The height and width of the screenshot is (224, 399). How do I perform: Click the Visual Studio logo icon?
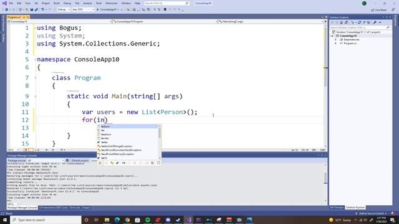click(x=4, y=3)
